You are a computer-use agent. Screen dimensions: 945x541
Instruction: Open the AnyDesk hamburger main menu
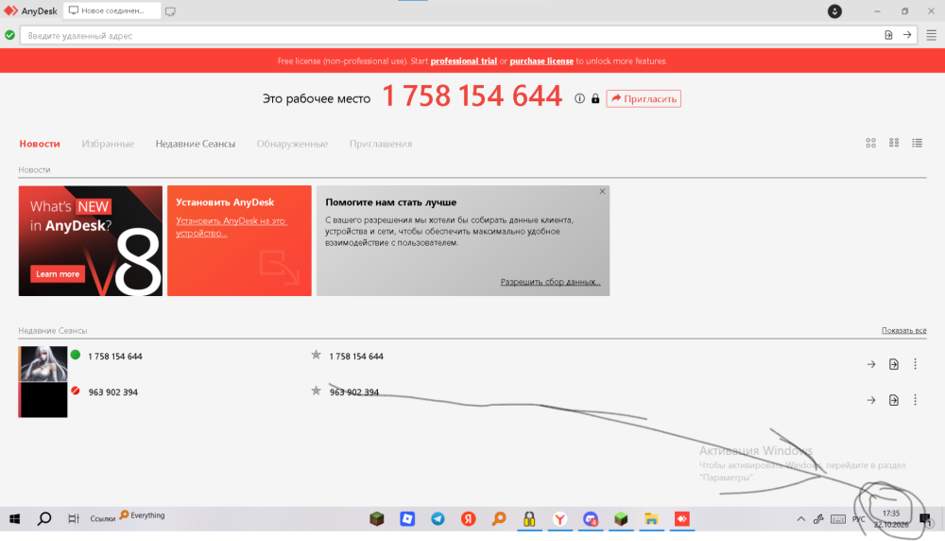931,36
